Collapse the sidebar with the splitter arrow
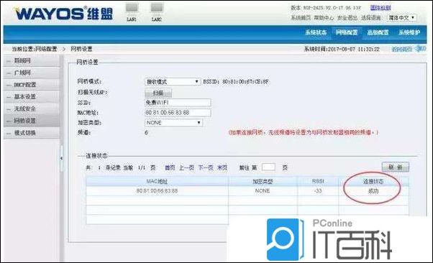The width and height of the screenshot is (433, 263). point(61,158)
